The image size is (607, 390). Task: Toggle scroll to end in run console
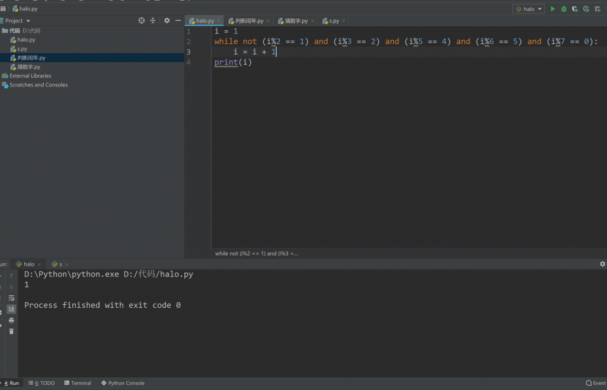pyautogui.click(x=11, y=309)
